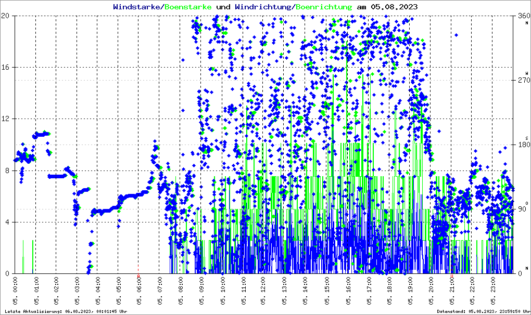Click the right axis value 360
This screenshot has width=531, height=315.
click(x=524, y=16)
